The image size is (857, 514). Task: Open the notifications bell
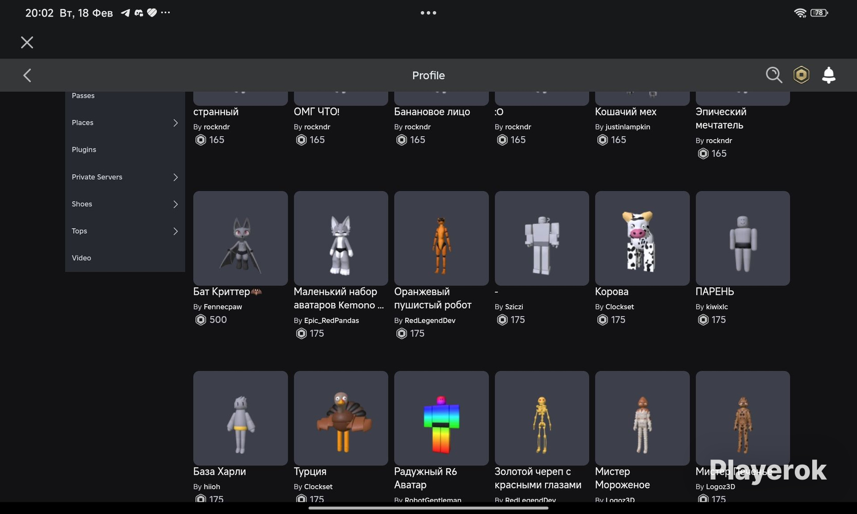pyautogui.click(x=829, y=75)
